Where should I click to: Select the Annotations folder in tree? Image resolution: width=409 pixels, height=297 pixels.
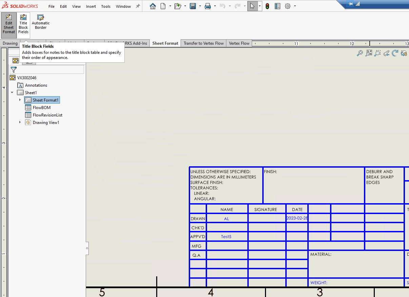[36, 85]
